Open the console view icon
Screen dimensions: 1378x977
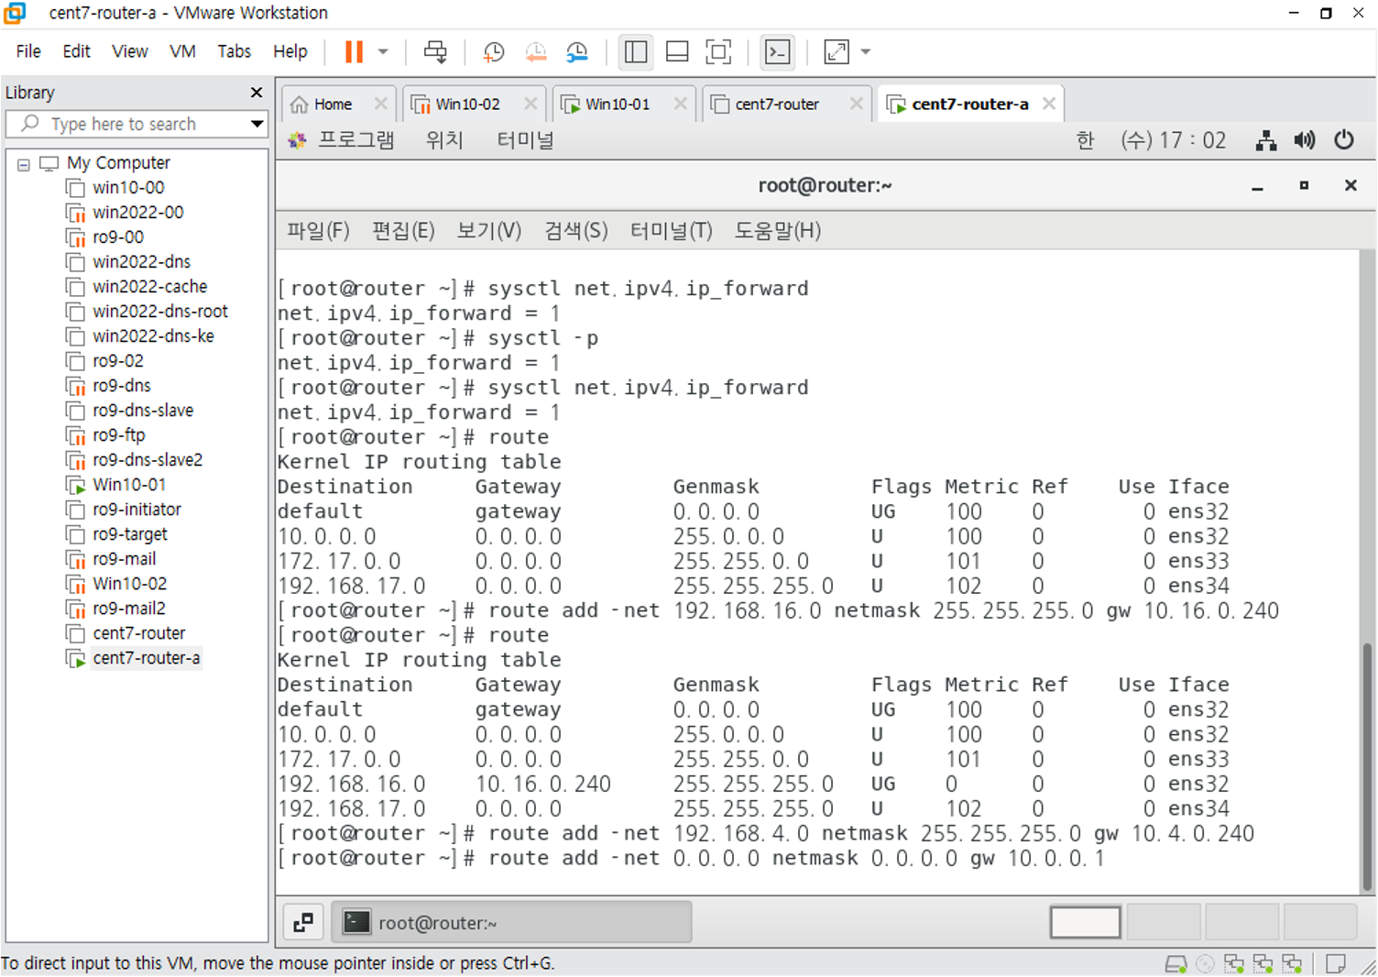778,52
